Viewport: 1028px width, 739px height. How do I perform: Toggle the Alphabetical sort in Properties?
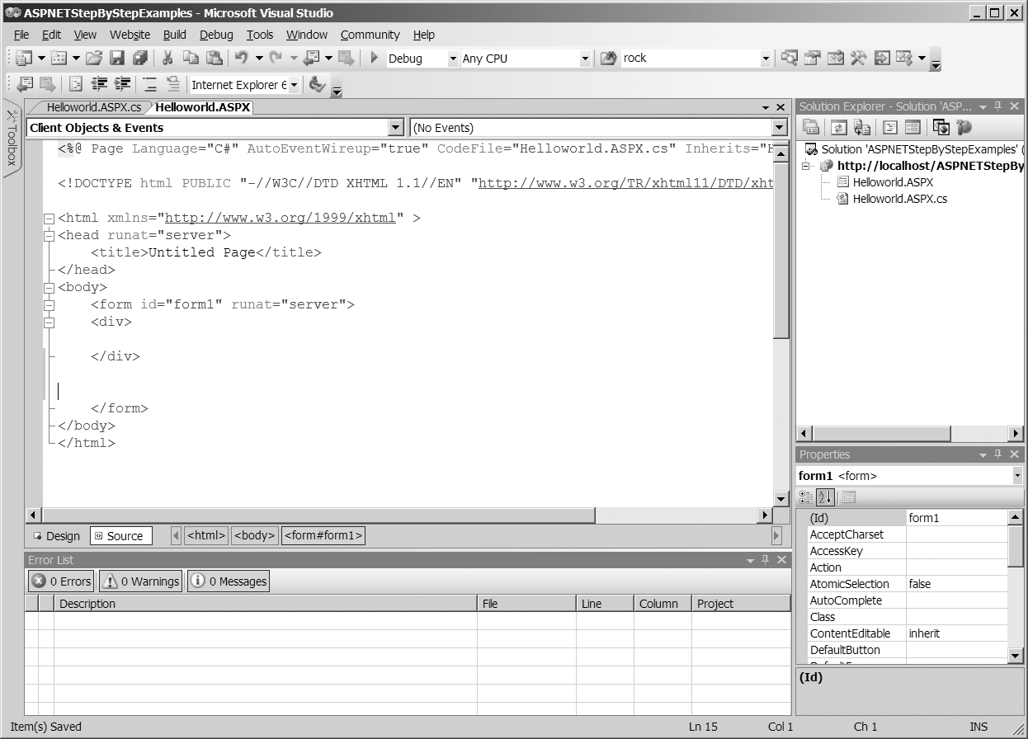pyautogui.click(x=825, y=497)
